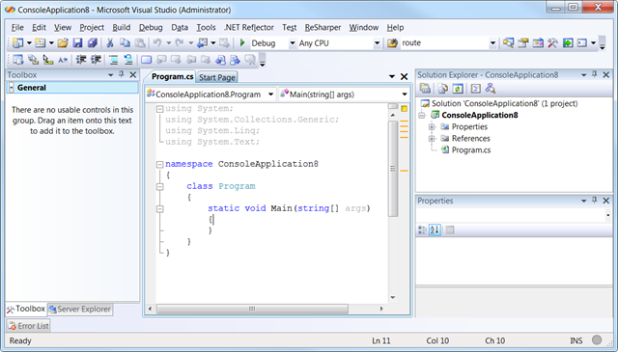
Task: Click the Find in Files icon beside route
Action: (x=392, y=43)
